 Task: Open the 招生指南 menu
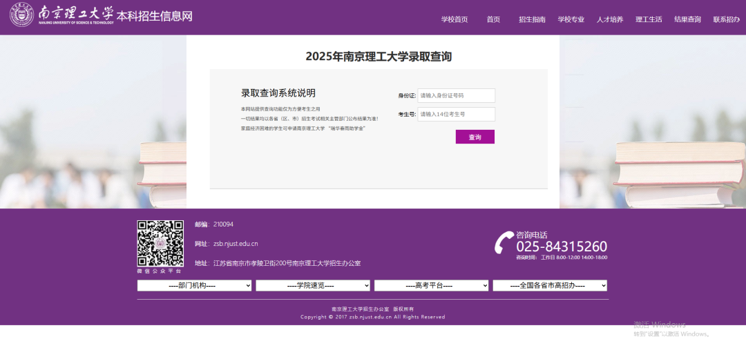click(532, 19)
